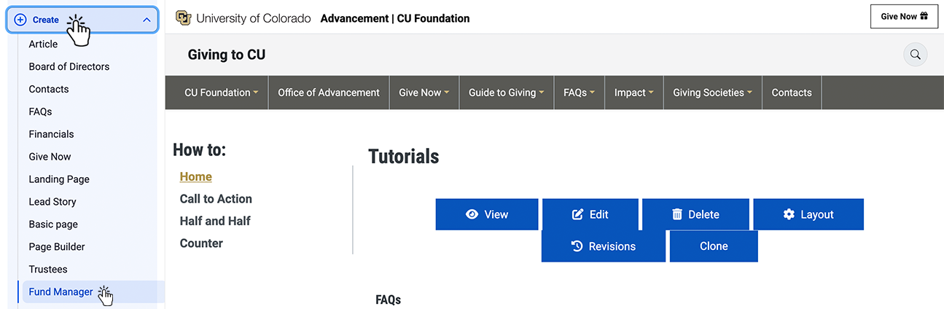Viewport: 944px width, 309px height.
Task: Click the Clone button
Action: point(714,246)
